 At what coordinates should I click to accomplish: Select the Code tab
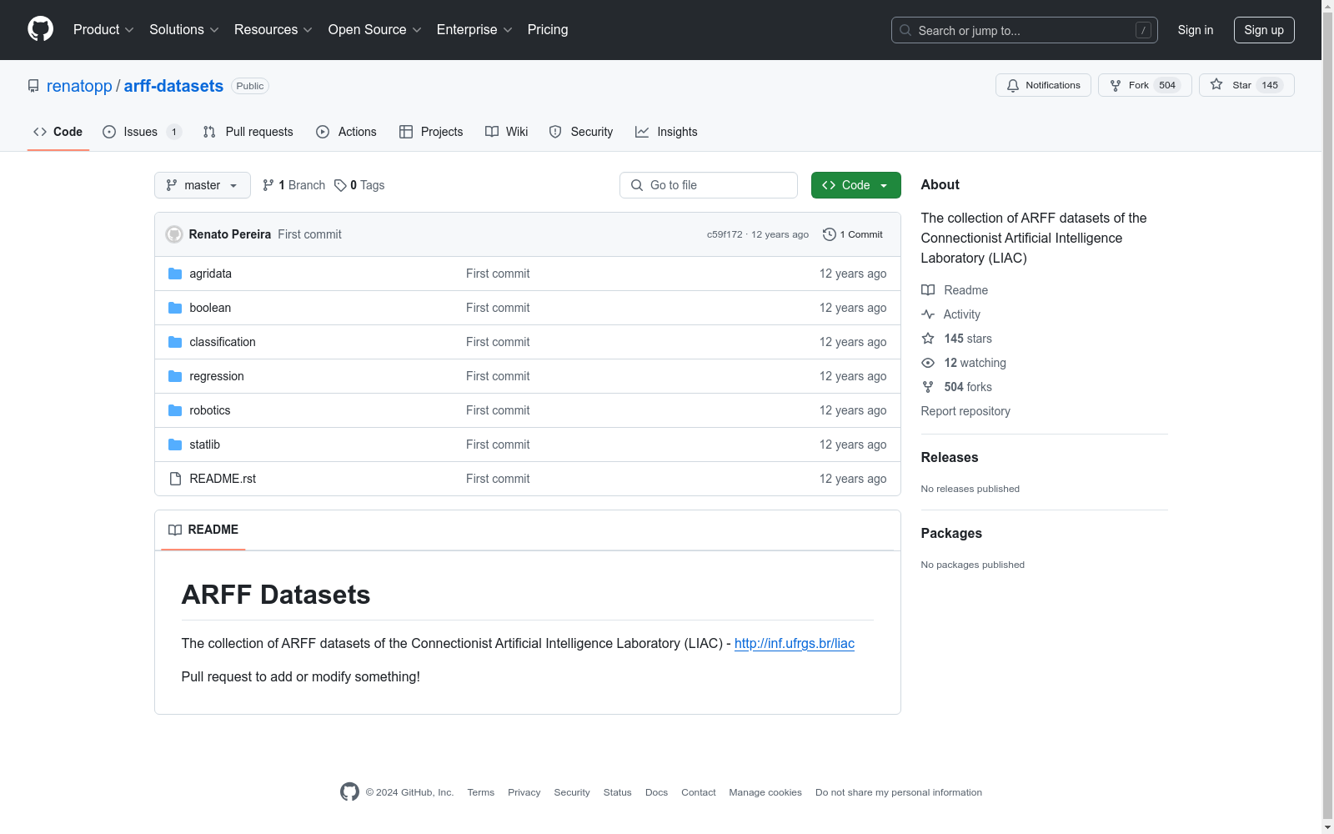coord(58,132)
